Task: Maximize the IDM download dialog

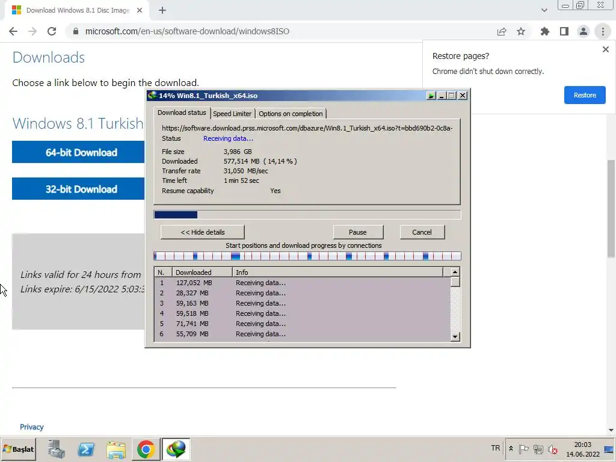Action: point(452,96)
